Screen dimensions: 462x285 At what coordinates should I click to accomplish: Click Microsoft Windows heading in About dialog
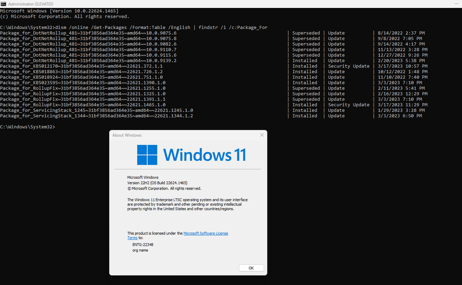pos(143,177)
